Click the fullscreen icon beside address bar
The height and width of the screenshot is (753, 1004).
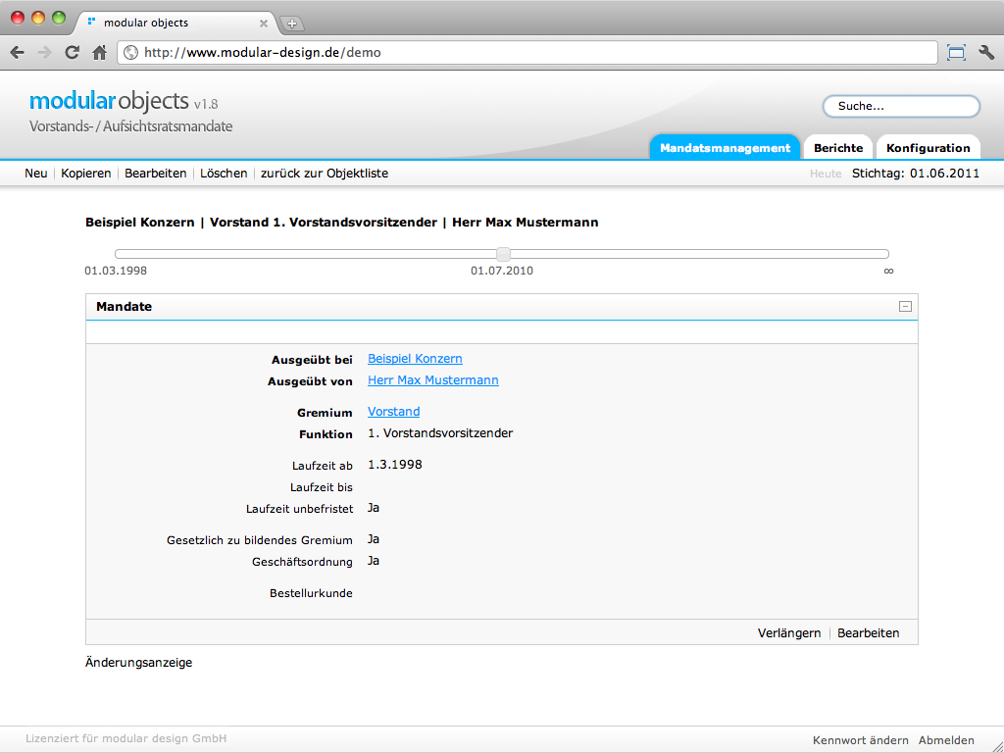tap(956, 53)
